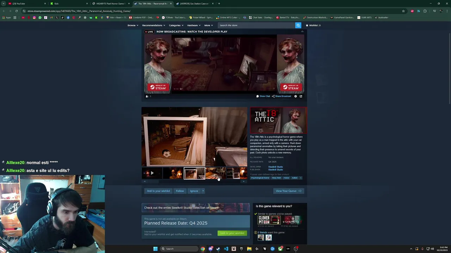Switch to the YouTube browser tab

26,4
